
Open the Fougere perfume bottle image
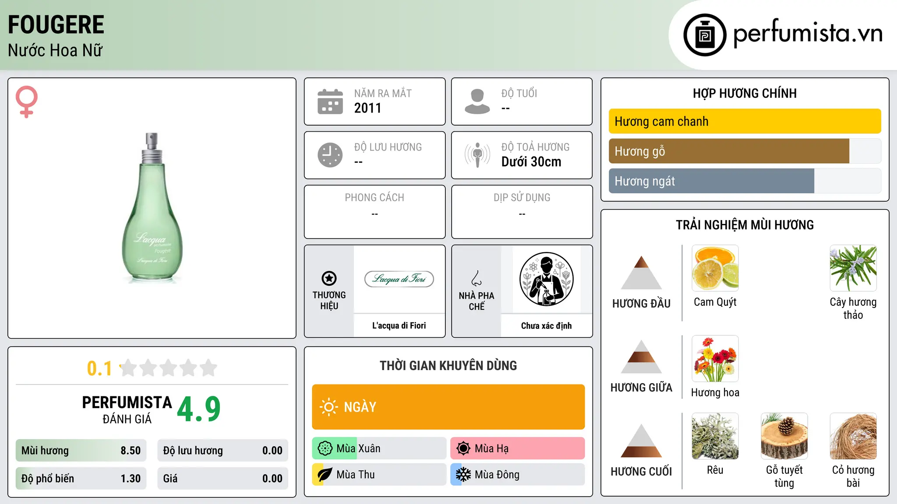coord(152,208)
